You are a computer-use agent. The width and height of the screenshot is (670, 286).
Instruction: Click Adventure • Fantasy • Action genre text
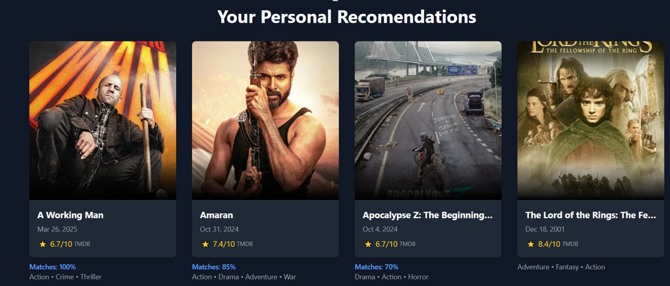click(561, 267)
